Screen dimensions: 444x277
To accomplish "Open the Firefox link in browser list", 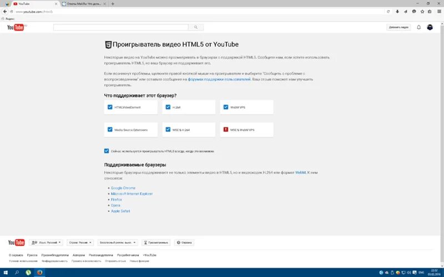I will click(x=117, y=199).
